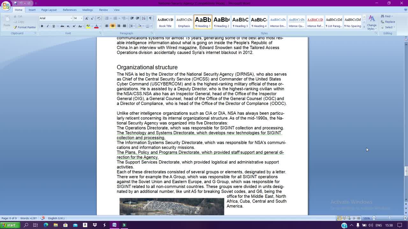This screenshot has height=229, width=408.
Task: Justify the text
Action: pyautogui.click(x=124, y=26)
